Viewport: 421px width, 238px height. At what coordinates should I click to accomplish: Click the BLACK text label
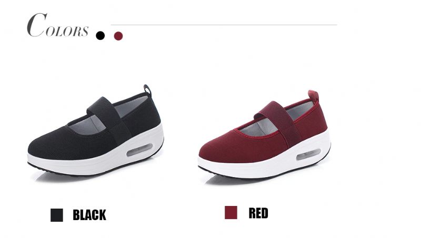click(89, 215)
